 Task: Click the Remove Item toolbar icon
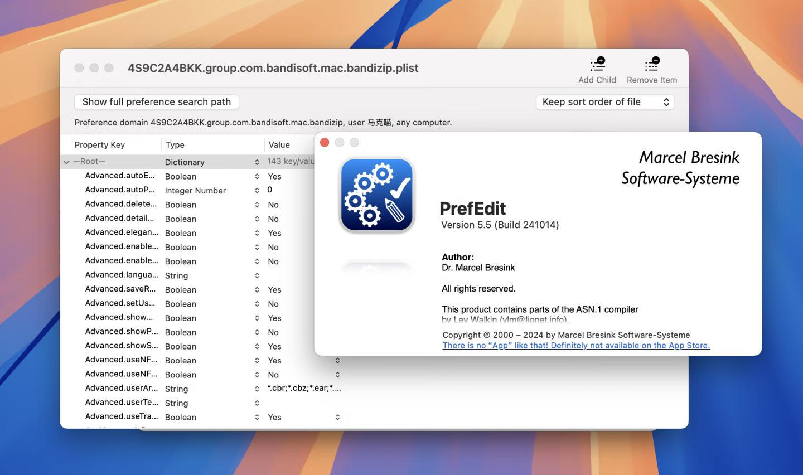(652, 64)
